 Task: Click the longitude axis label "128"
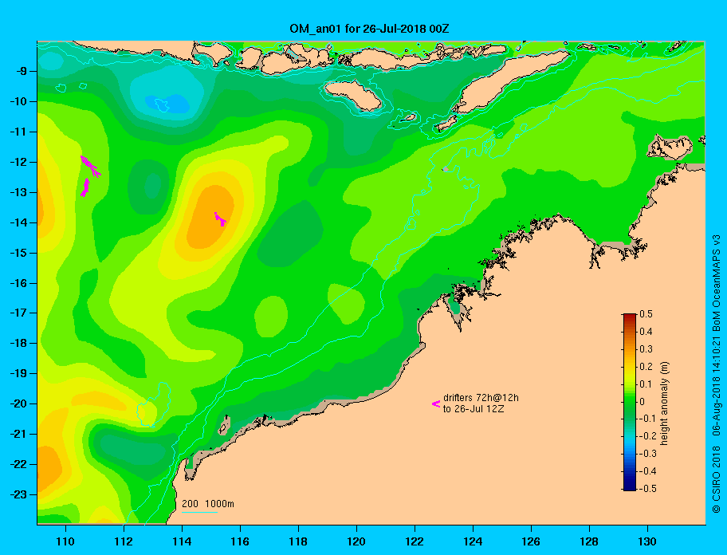pos(589,541)
